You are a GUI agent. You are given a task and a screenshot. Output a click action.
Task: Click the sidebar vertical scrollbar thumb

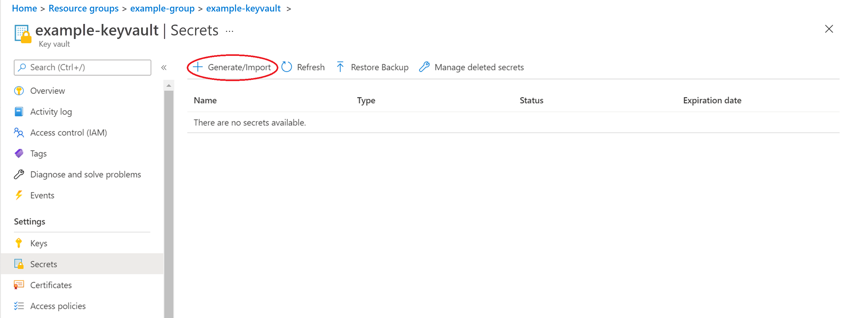click(x=169, y=204)
